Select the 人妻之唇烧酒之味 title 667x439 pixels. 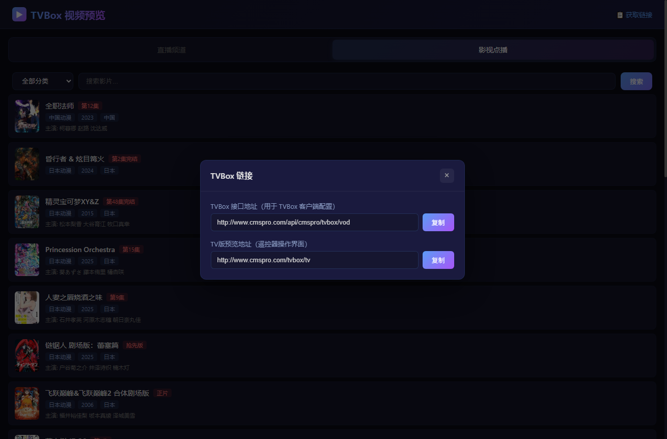tap(74, 297)
